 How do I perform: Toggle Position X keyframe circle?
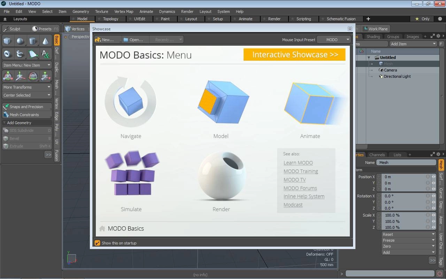point(379,177)
